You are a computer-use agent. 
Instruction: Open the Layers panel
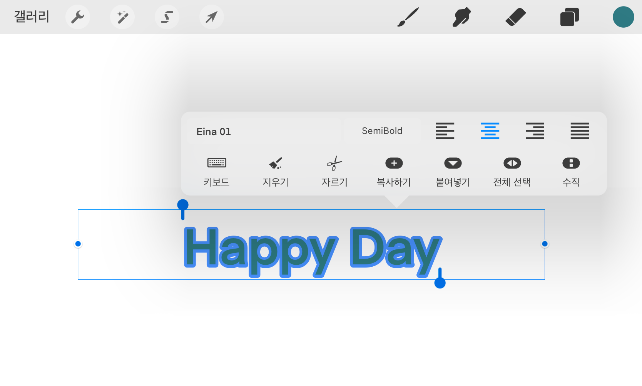click(x=569, y=17)
